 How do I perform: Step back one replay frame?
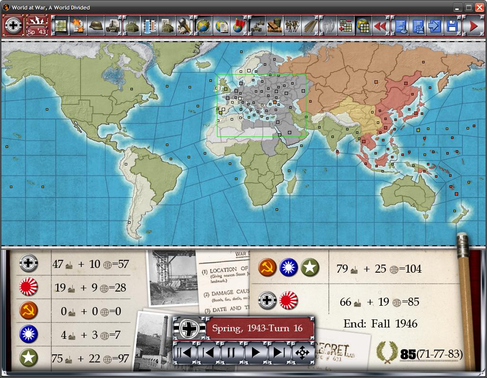[208, 352]
